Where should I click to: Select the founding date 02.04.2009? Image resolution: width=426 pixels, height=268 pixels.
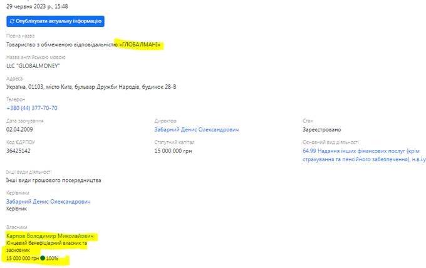[19, 129]
